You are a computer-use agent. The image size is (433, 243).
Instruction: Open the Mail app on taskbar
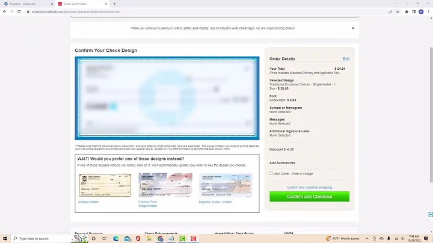point(127,238)
